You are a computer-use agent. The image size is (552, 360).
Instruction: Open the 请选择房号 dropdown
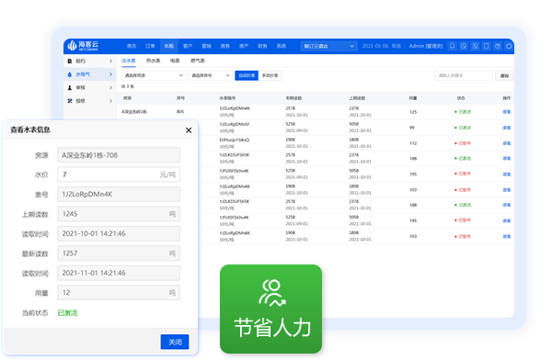pos(210,75)
